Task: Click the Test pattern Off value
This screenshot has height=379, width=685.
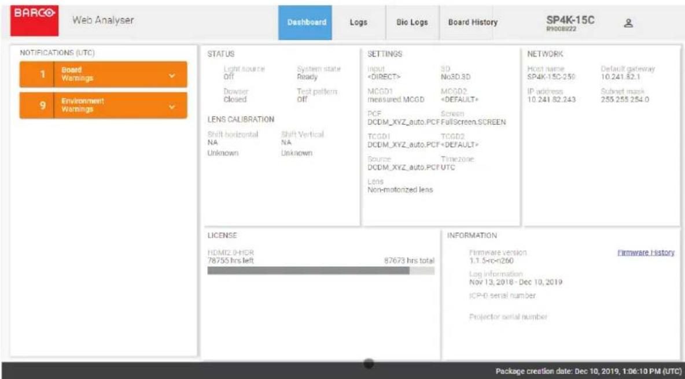Action: pyautogui.click(x=302, y=99)
